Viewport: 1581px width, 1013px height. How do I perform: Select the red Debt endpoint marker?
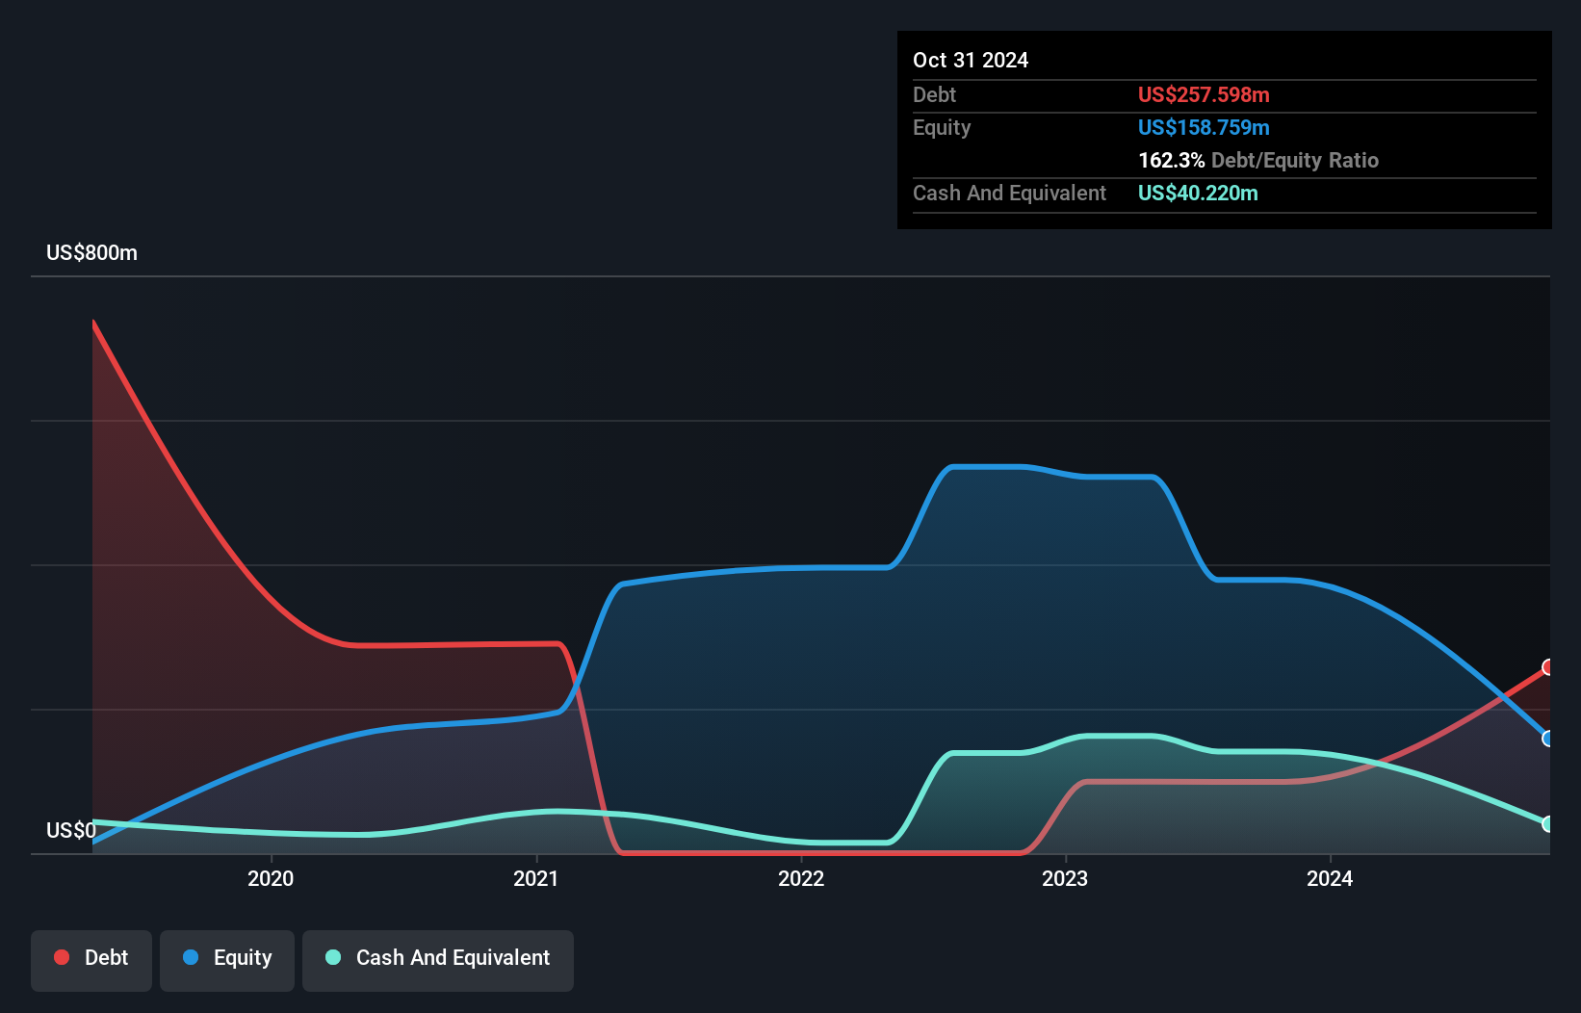(1548, 667)
